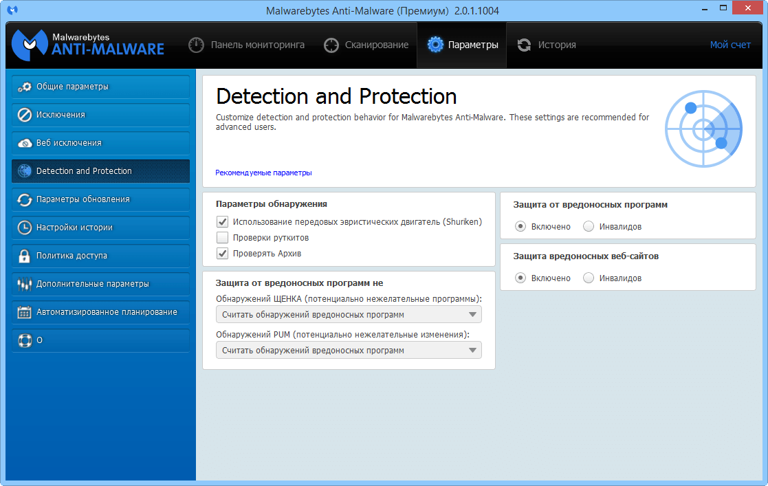Screen dimensions: 768x486
Task: Enable the Проверки руткитов checkbox
Action: (x=222, y=238)
